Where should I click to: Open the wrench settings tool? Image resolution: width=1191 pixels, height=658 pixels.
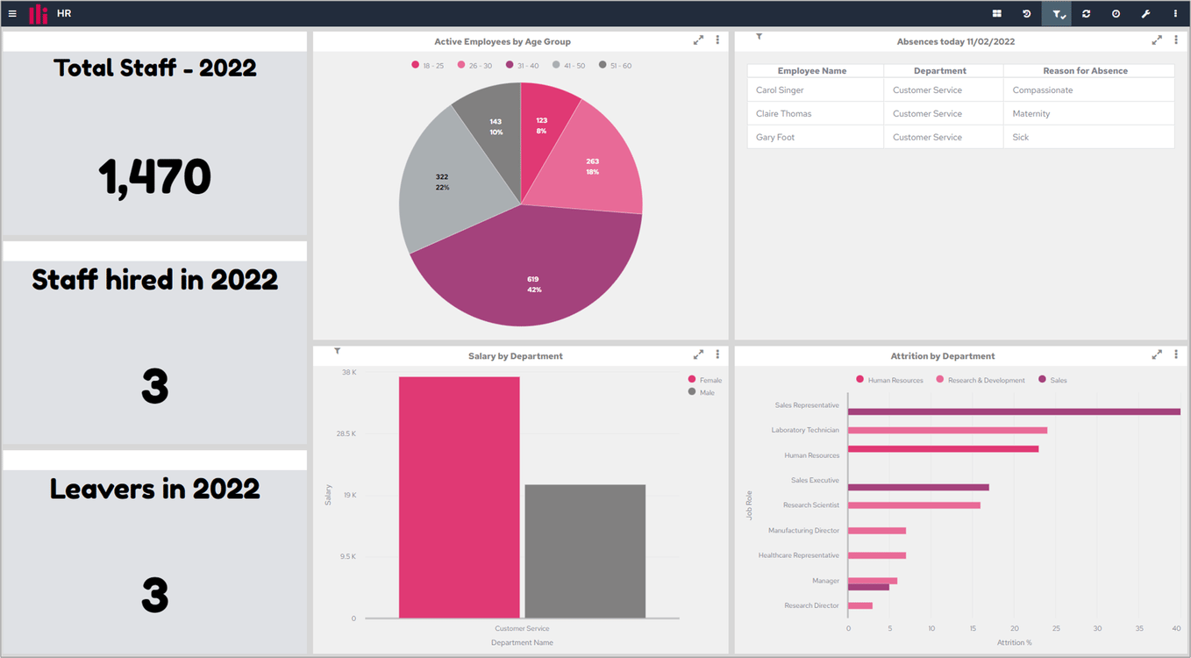click(1145, 14)
